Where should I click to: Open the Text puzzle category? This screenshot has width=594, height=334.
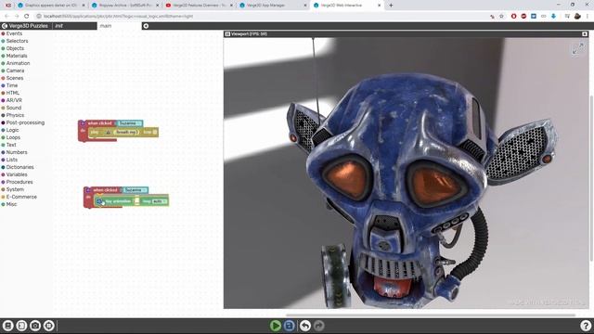(x=11, y=145)
